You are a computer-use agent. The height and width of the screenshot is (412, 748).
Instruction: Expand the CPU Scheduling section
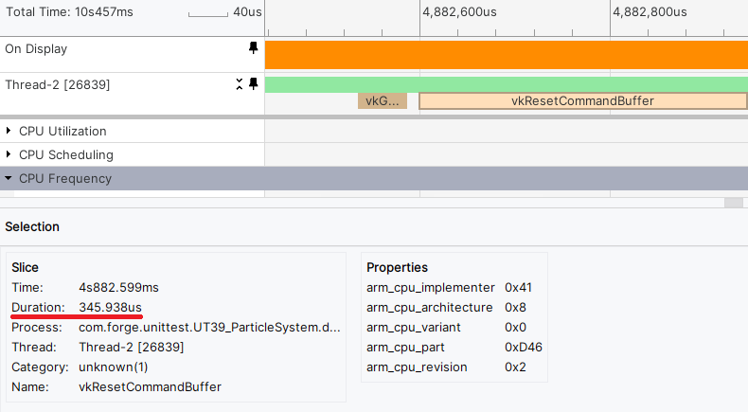tap(9, 154)
